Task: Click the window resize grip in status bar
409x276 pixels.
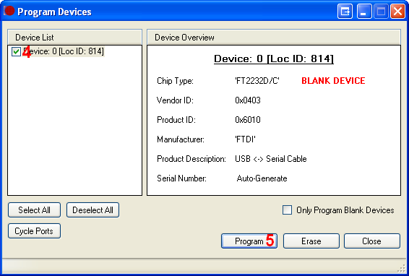Action: [x=401, y=269]
